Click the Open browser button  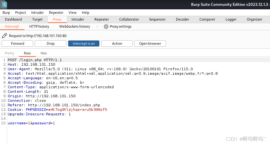pyautogui.click(x=150, y=43)
